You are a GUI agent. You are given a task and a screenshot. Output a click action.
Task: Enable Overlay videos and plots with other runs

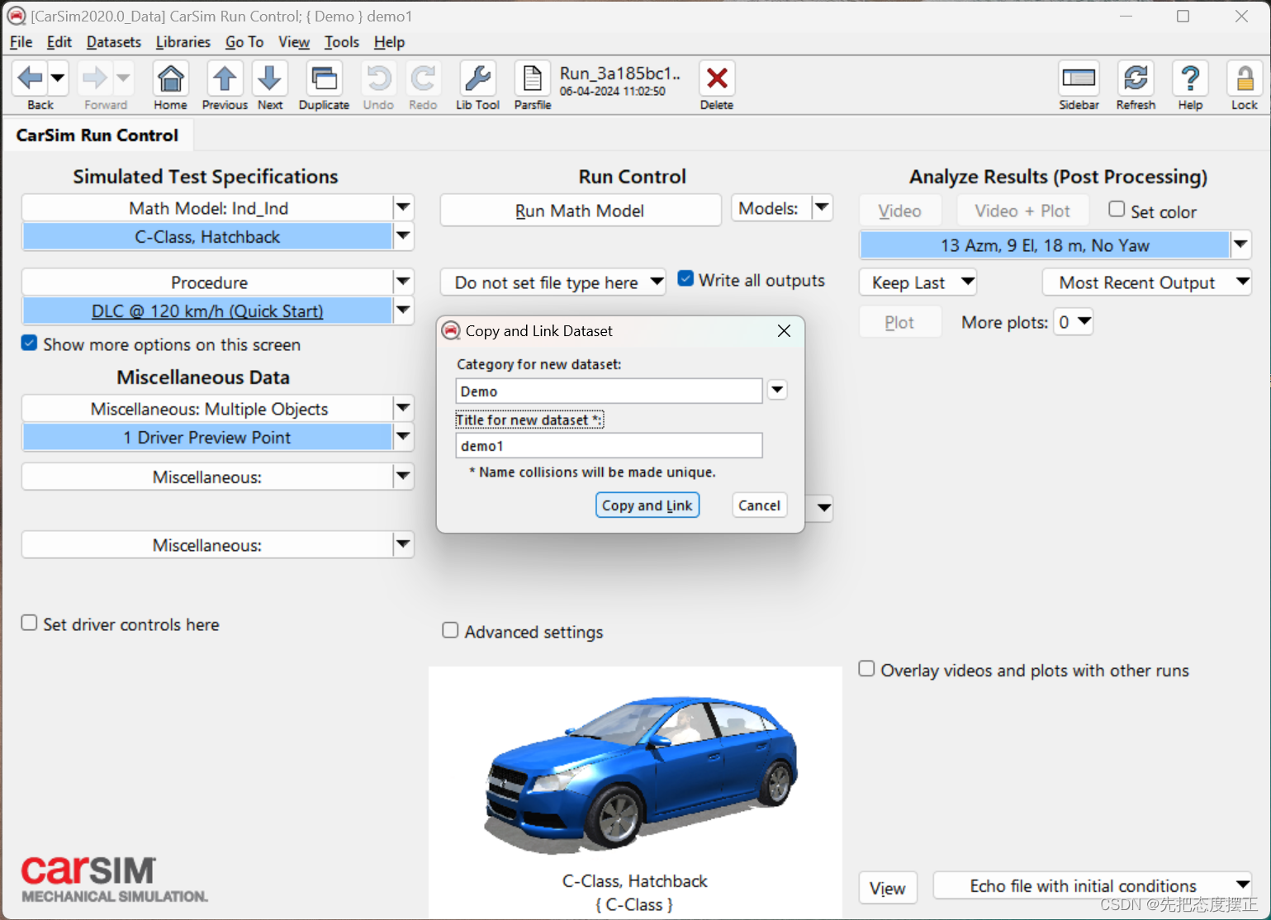tap(866, 668)
